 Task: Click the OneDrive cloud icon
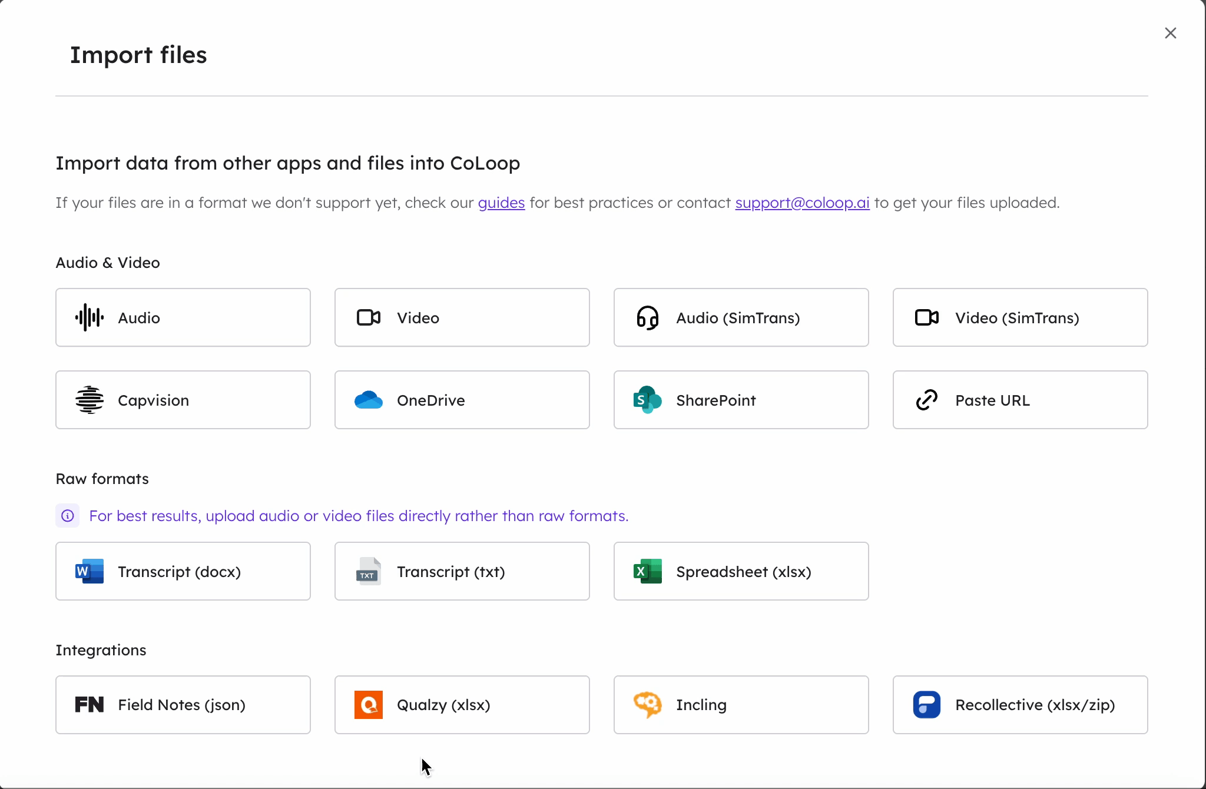click(369, 400)
